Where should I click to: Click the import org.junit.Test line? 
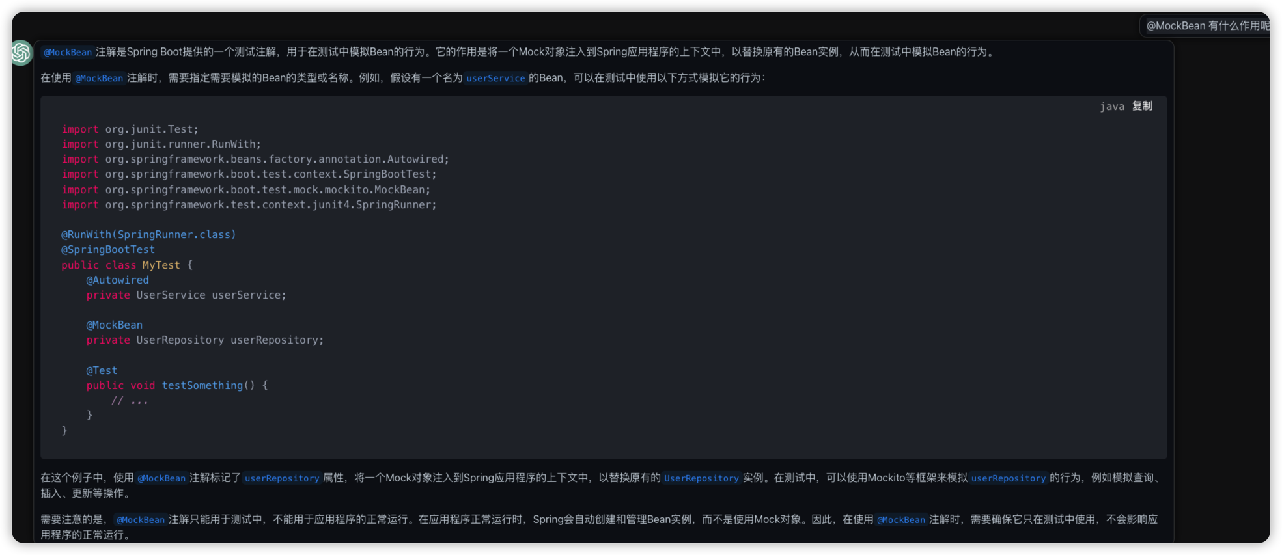[130, 129]
